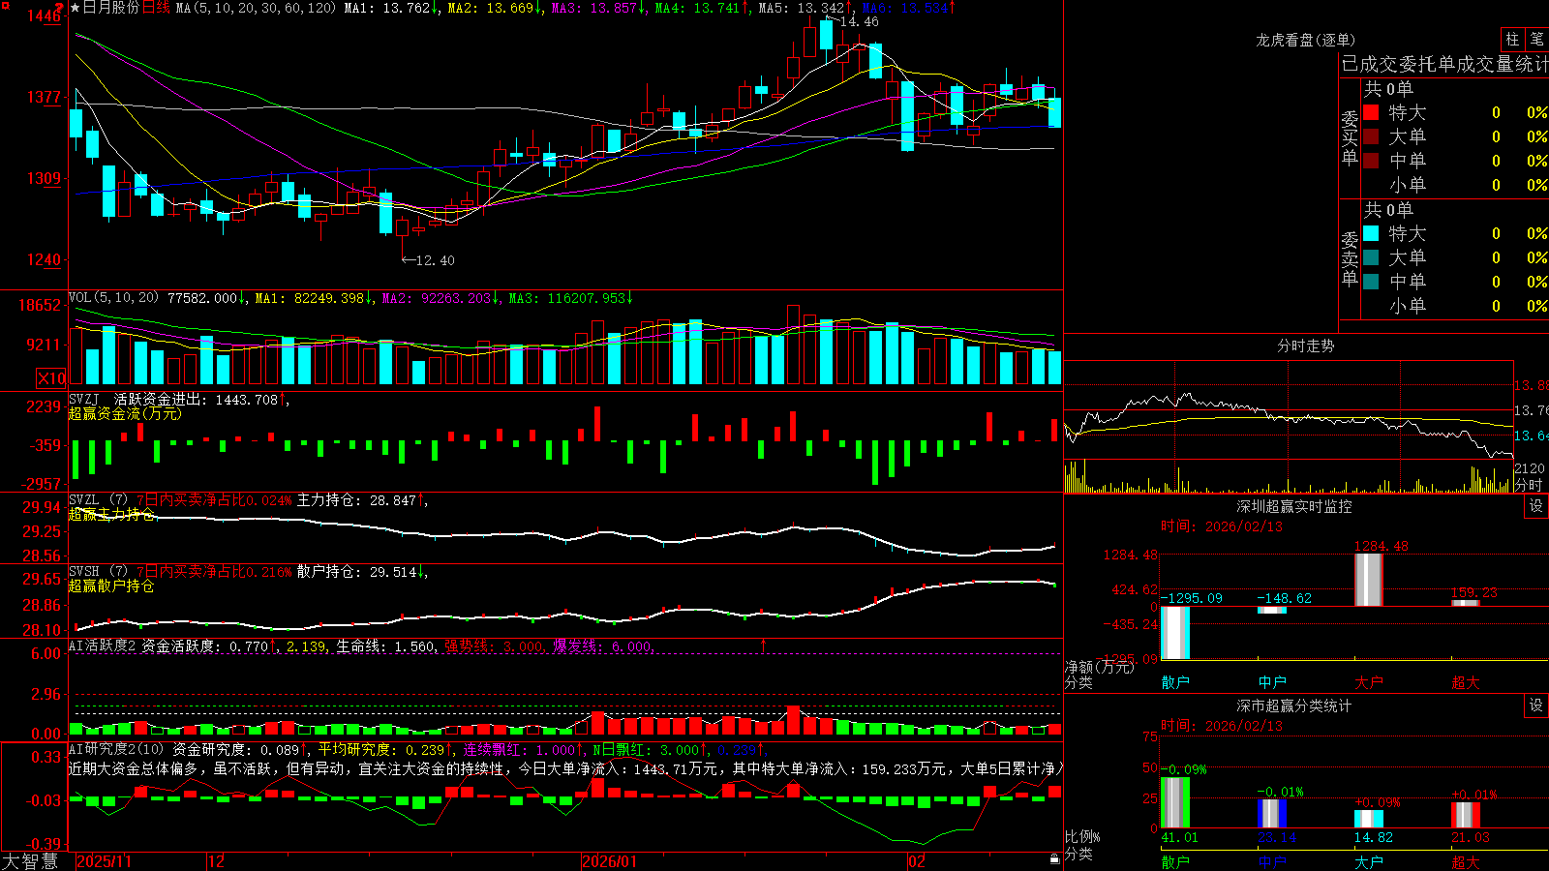
Task: Click the AI活跃度2 indicator label
Action: (102, 646)
